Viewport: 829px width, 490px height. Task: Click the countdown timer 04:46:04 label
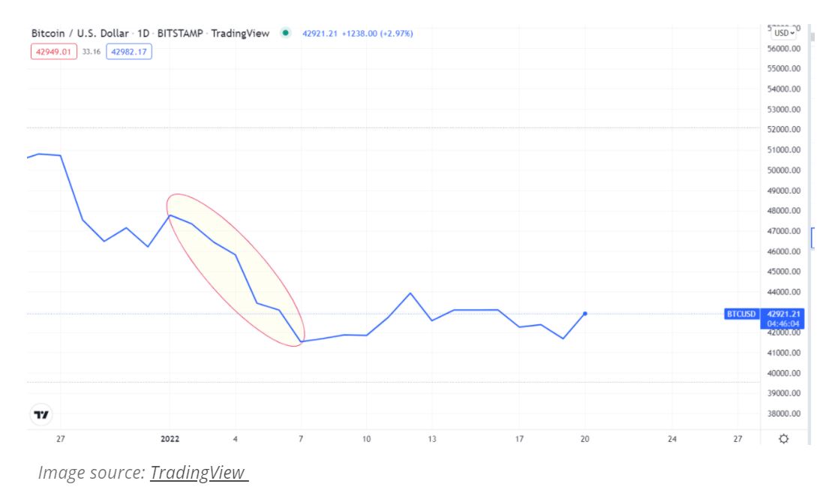click(x=783, y=323)
